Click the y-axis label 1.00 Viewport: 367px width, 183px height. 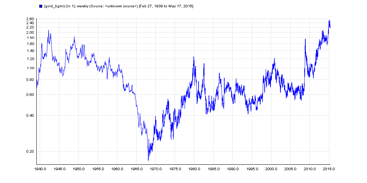(x=31, y=68)
